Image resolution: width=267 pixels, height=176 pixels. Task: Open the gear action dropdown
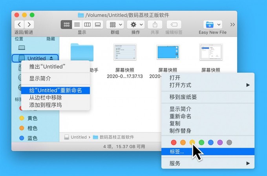[x=136, y=25]
